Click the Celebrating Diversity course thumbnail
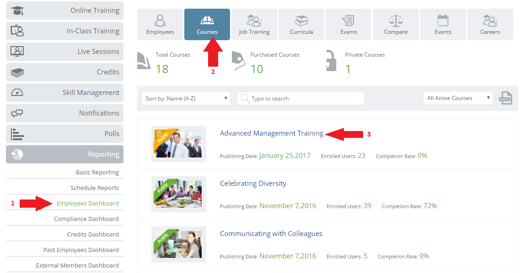The width and height of the screenshot is (525, 273). click(179, 194)
